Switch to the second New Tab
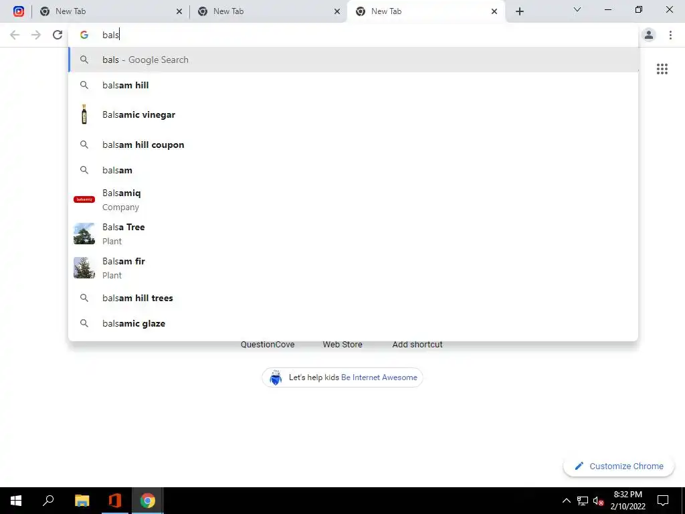685x514 pixels. [x=268, y=11]
